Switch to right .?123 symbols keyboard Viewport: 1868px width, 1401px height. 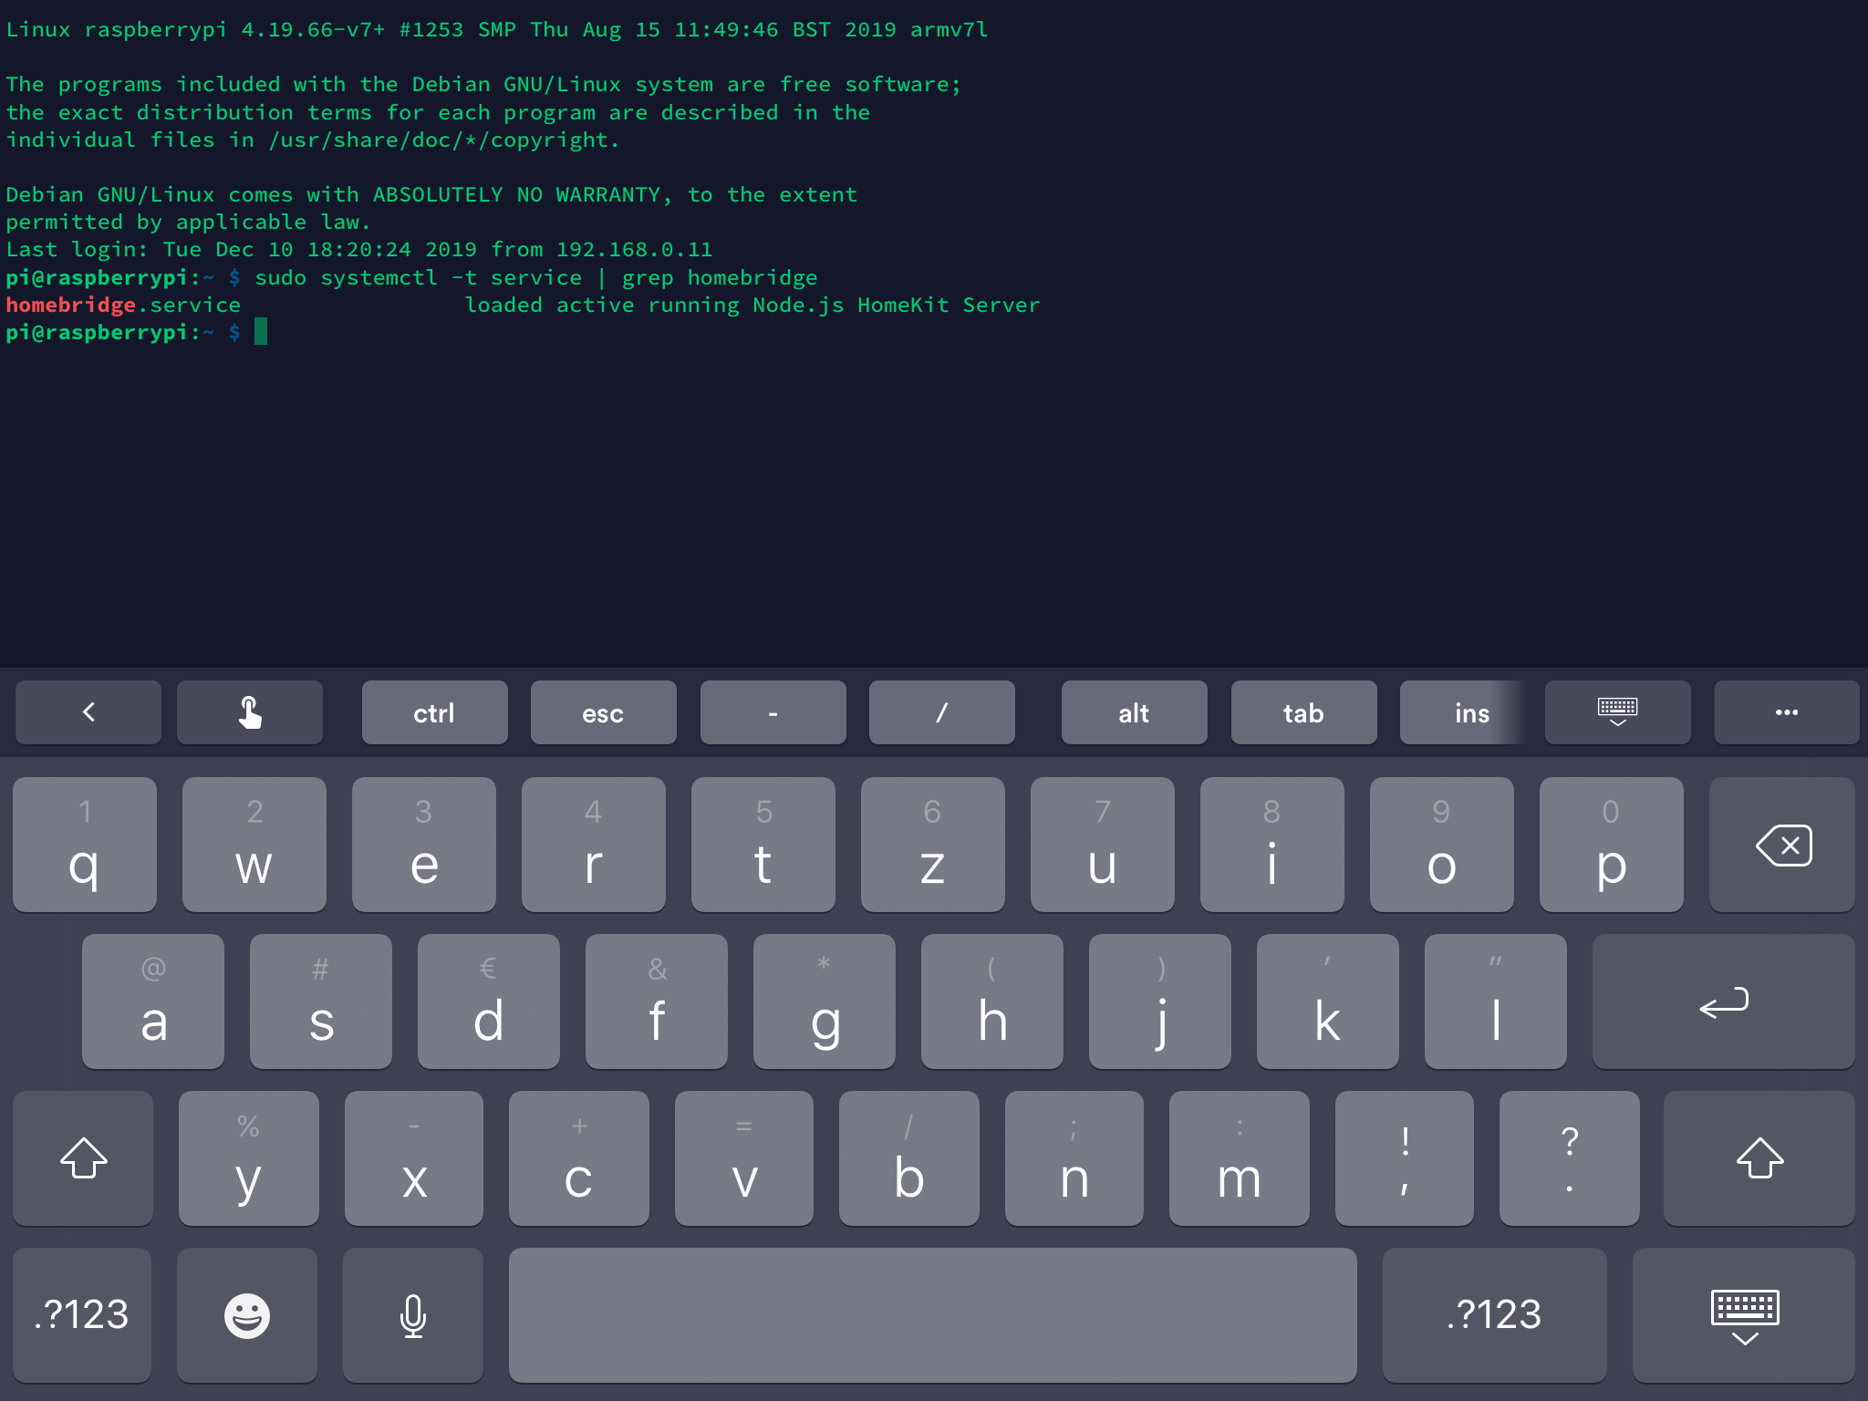tap(1494, 1314)
